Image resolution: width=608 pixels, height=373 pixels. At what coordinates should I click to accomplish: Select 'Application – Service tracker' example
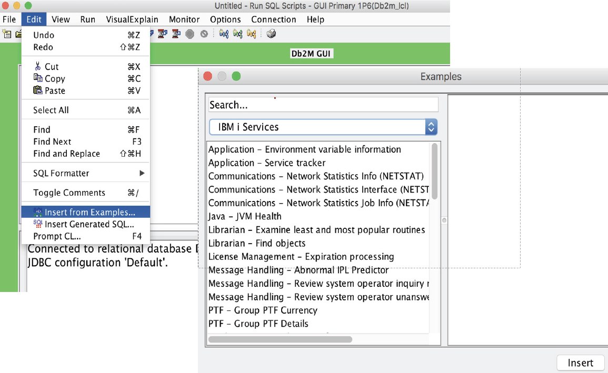pos(318,163)
